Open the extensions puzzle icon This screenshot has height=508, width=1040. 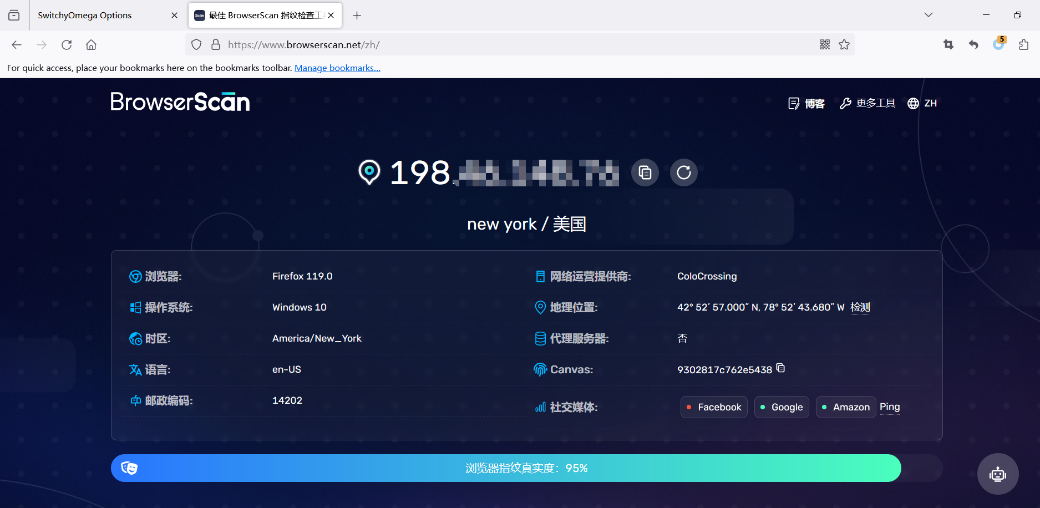coord(1024,45)
